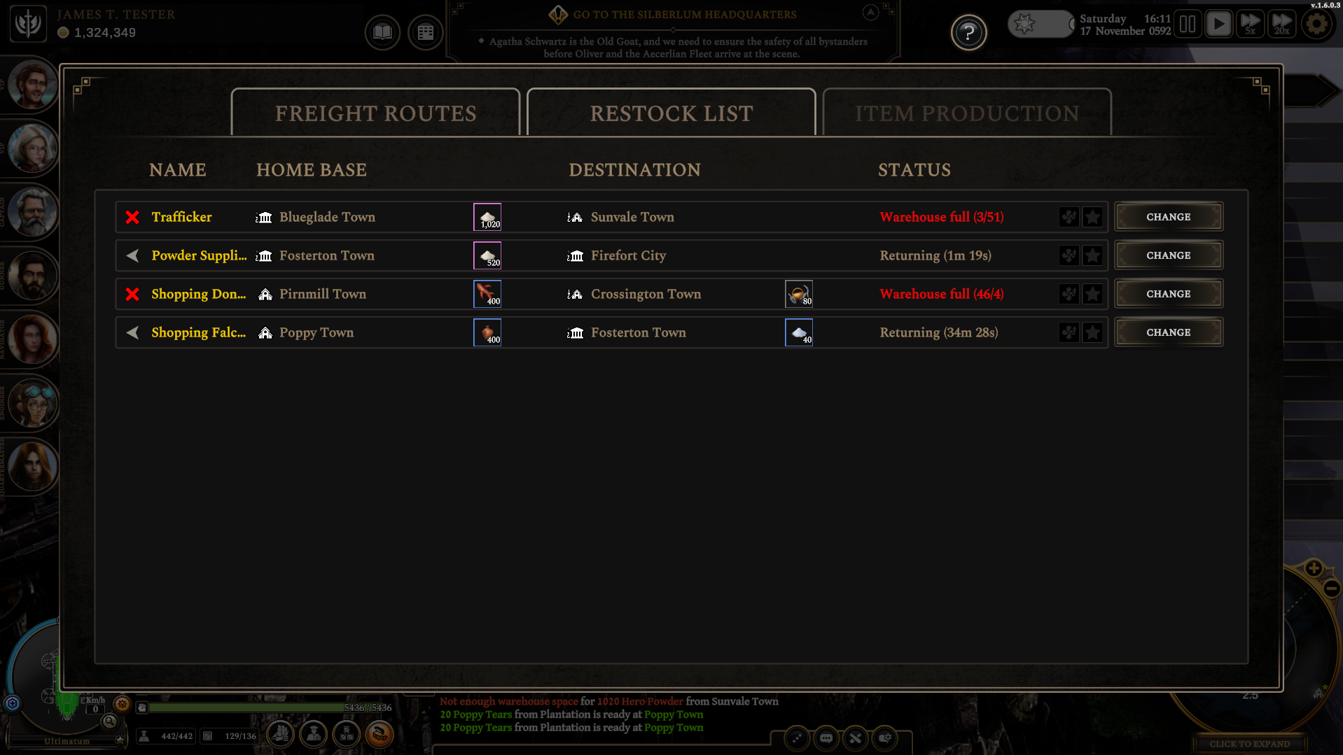1343x755 pixels.
Task: Switch to the Item Production tab
Action: 967,113
